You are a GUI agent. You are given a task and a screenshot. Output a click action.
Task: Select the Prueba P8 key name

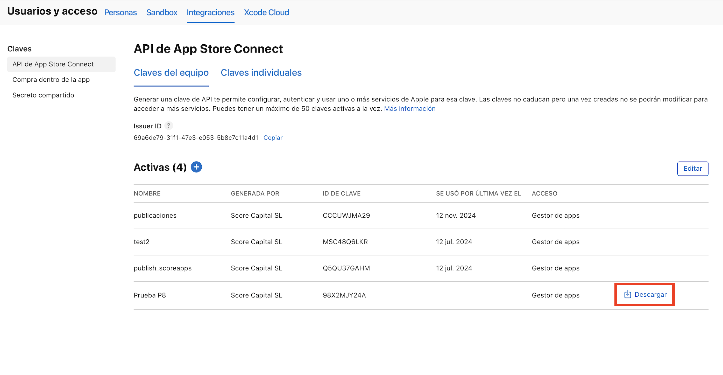coord(150,295)
